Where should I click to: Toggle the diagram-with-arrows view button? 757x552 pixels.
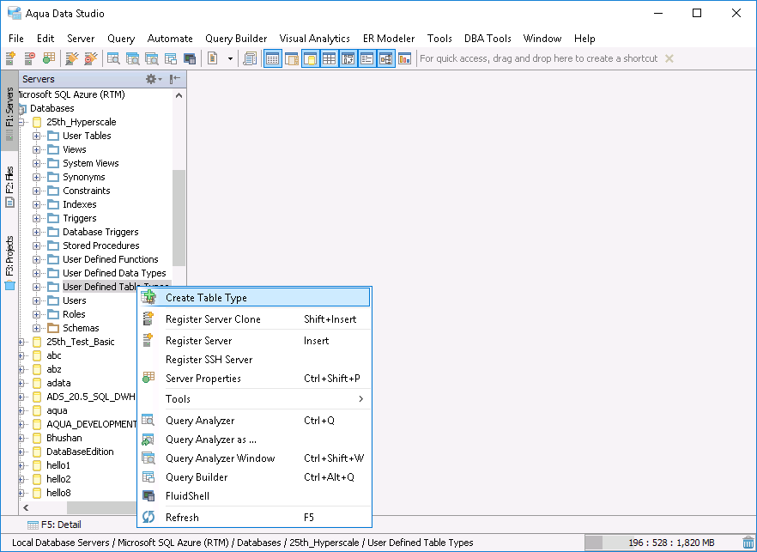point(348,58)
